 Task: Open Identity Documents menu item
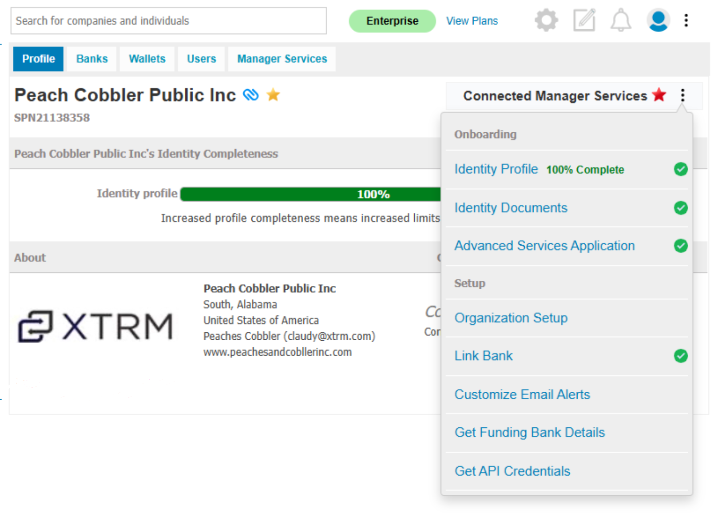(x=511, y=208)
